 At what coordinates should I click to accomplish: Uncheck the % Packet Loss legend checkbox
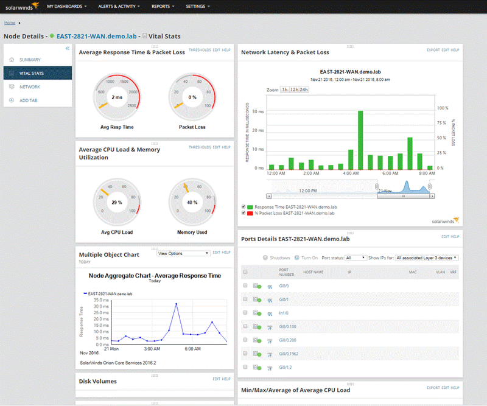pyautogui.click(x=243, y=212)
